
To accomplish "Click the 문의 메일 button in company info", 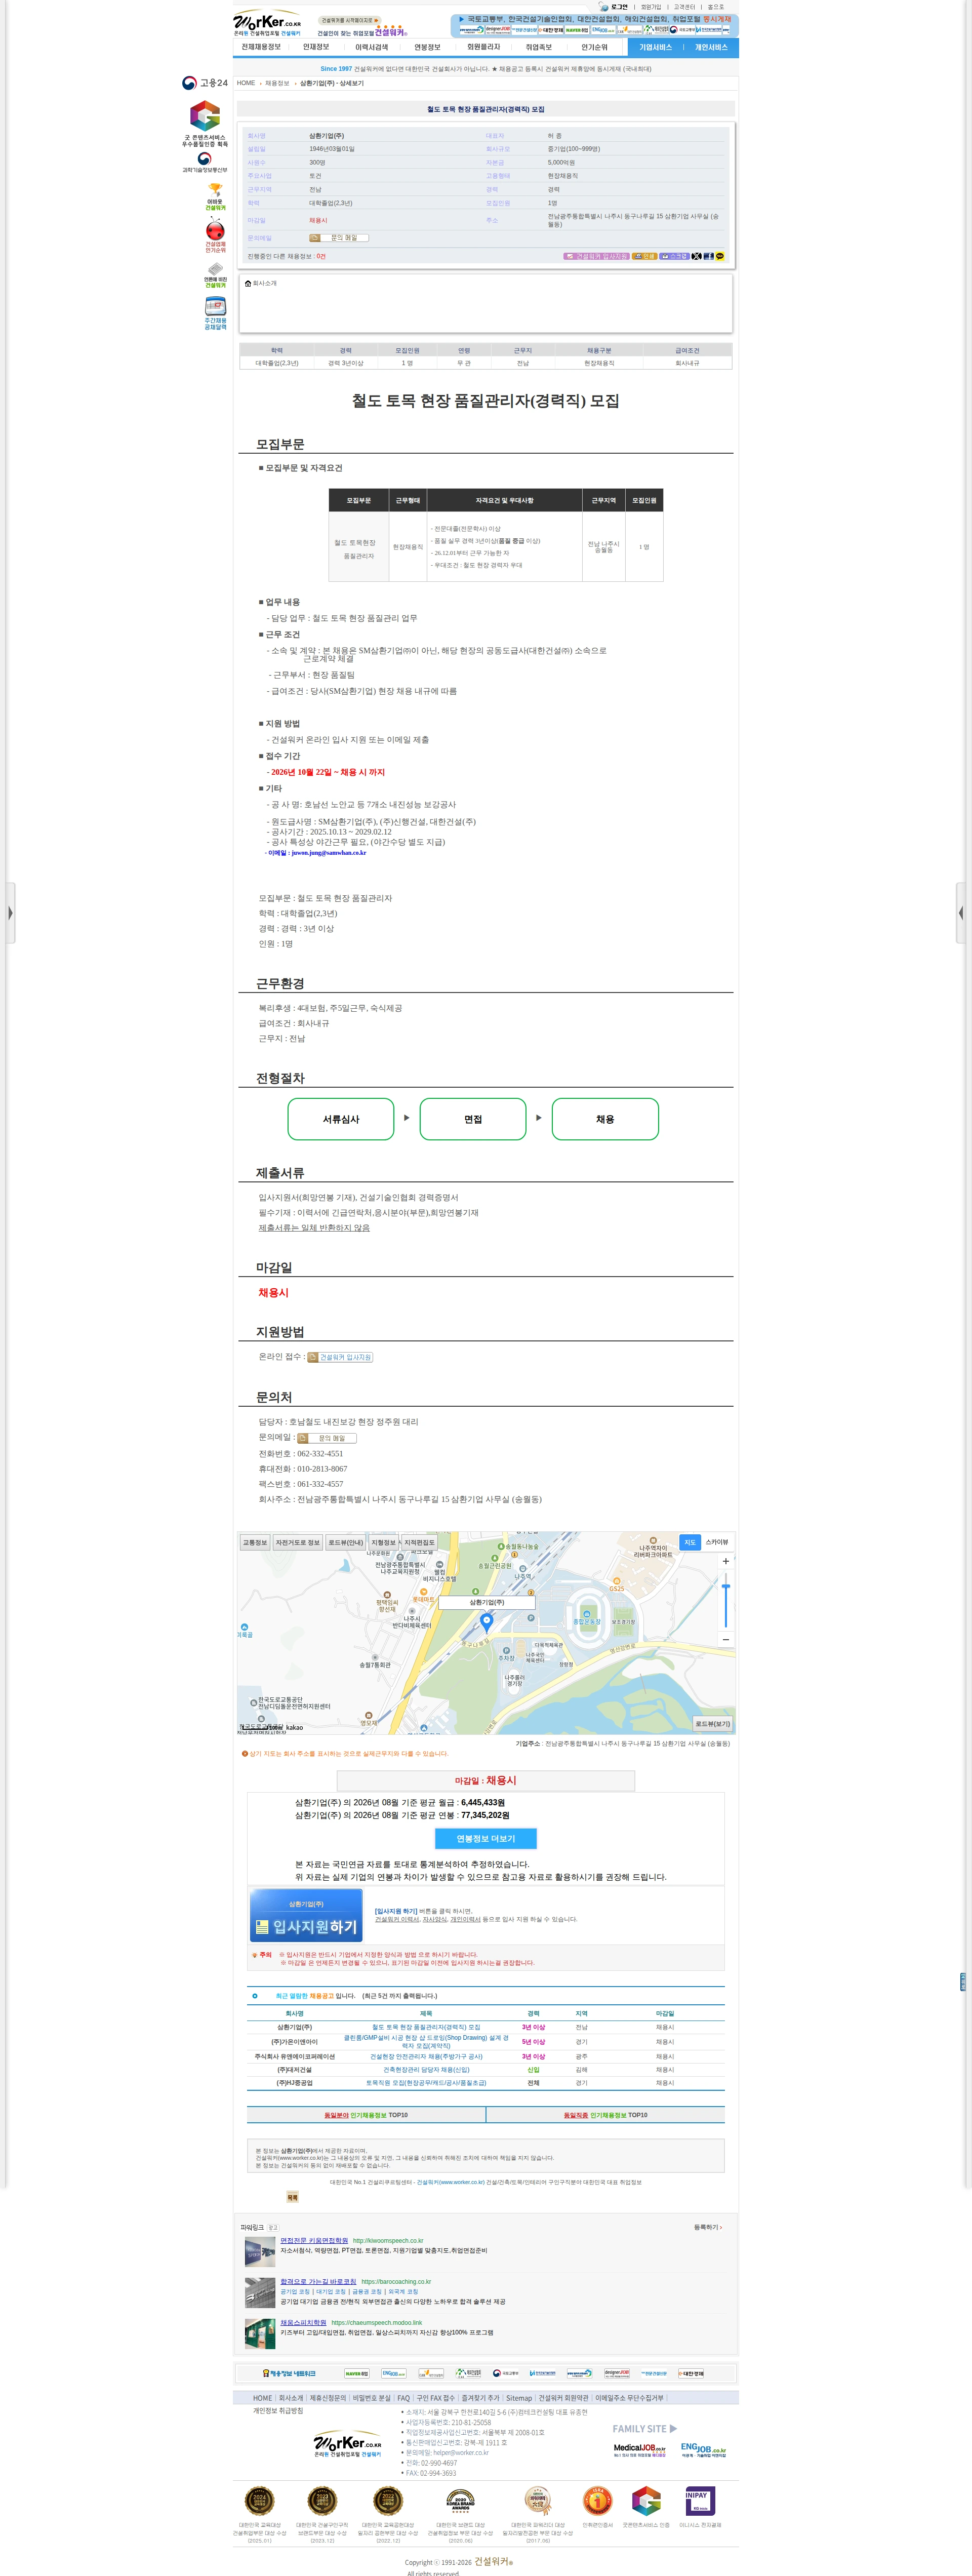I will point(338,238).
